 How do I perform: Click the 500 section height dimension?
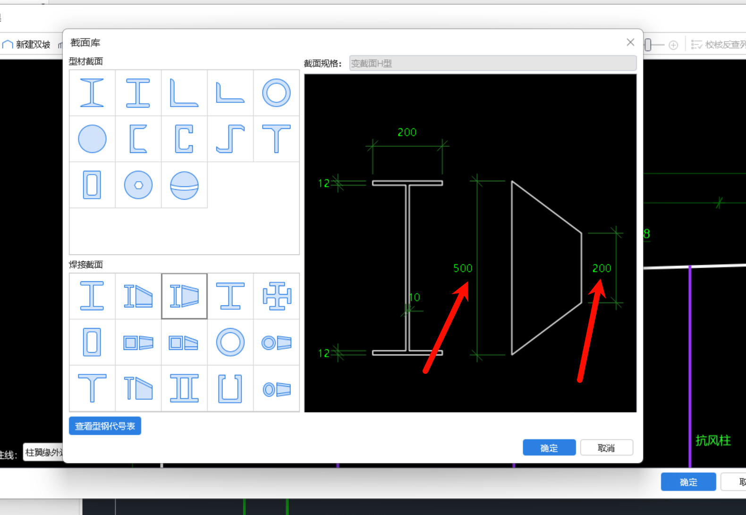463,268
